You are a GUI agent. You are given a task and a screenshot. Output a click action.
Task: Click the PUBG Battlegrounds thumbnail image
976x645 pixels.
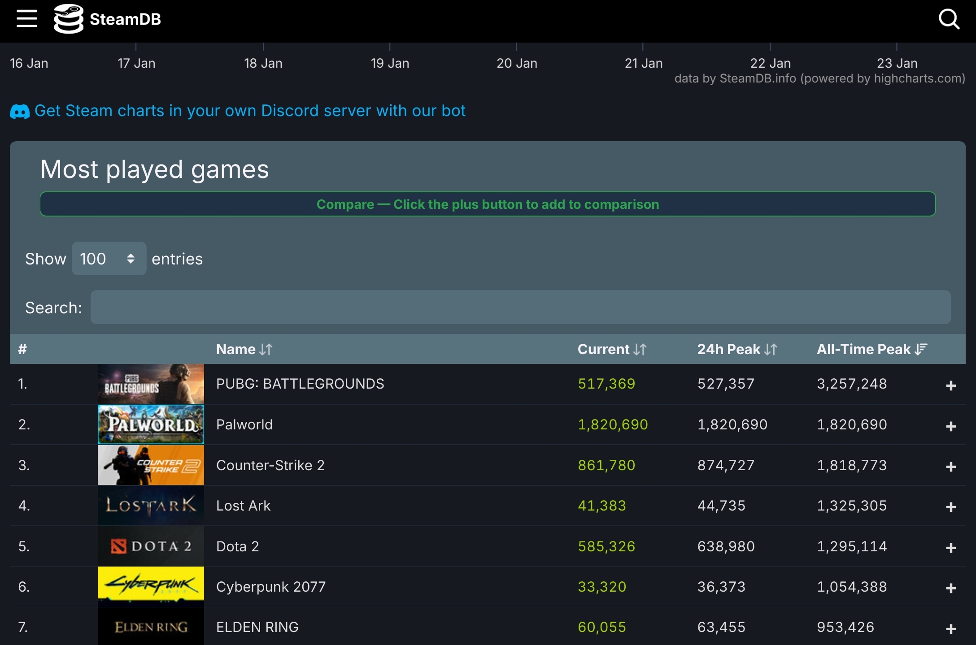tap(151, 384)
